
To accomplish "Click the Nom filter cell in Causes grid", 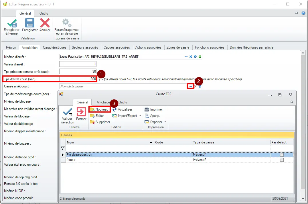I will point(110,148).
